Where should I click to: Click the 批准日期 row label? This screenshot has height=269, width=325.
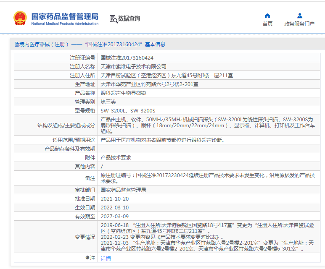[x=85, y=198]
